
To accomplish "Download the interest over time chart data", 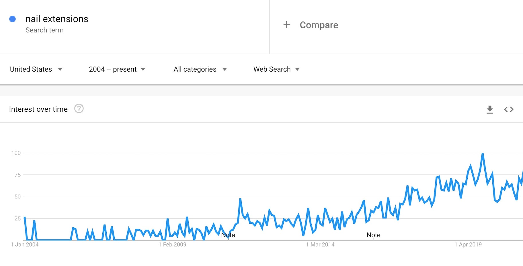I will (x=490, y=109).
